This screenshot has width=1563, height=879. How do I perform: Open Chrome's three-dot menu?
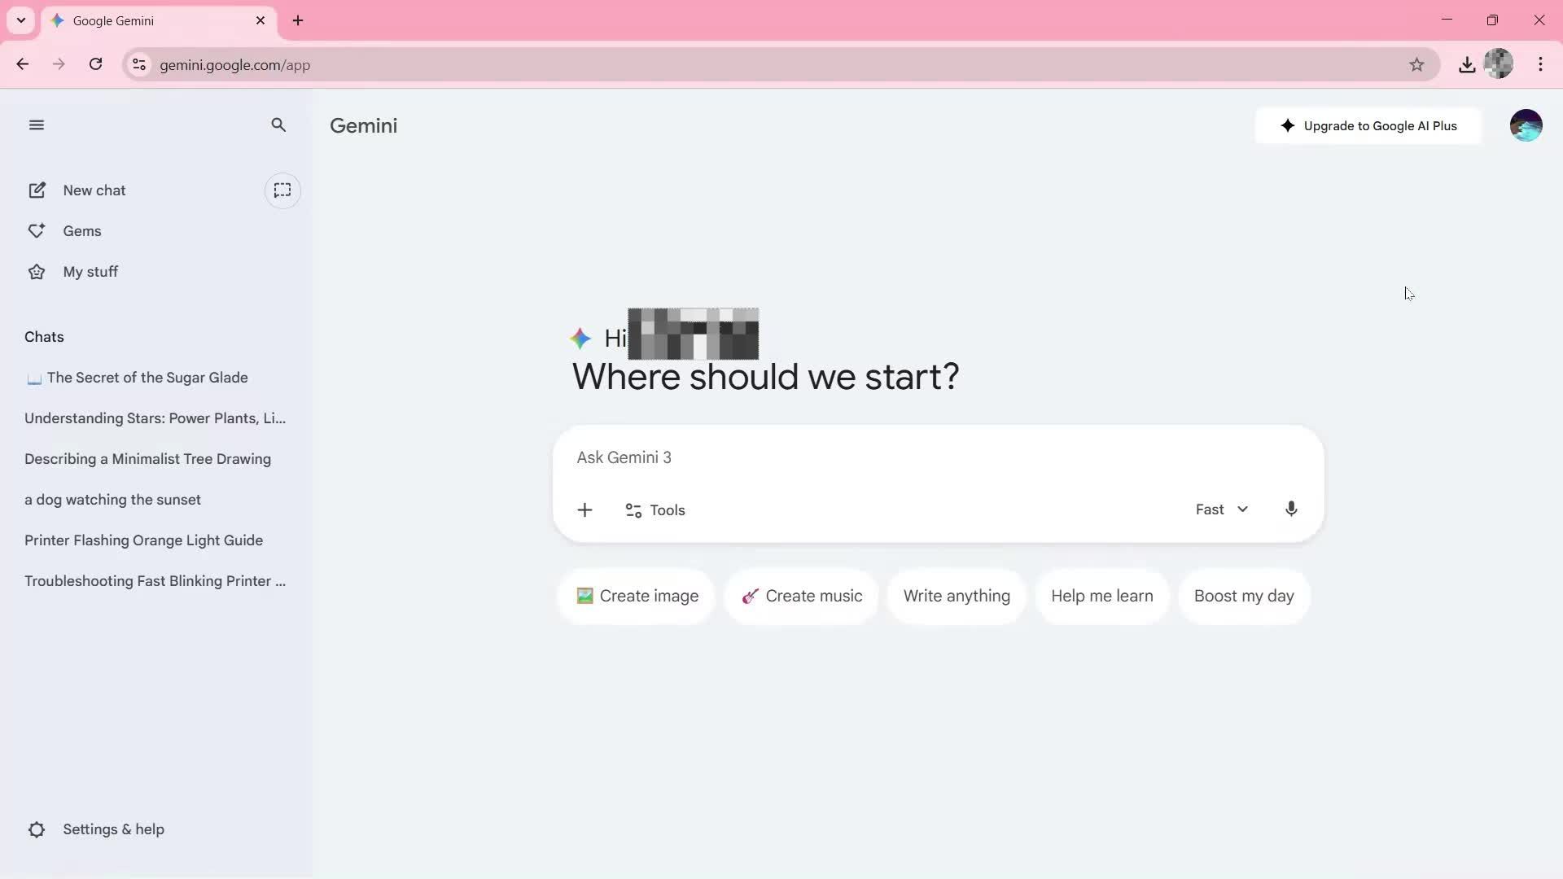coord(1540,64)
